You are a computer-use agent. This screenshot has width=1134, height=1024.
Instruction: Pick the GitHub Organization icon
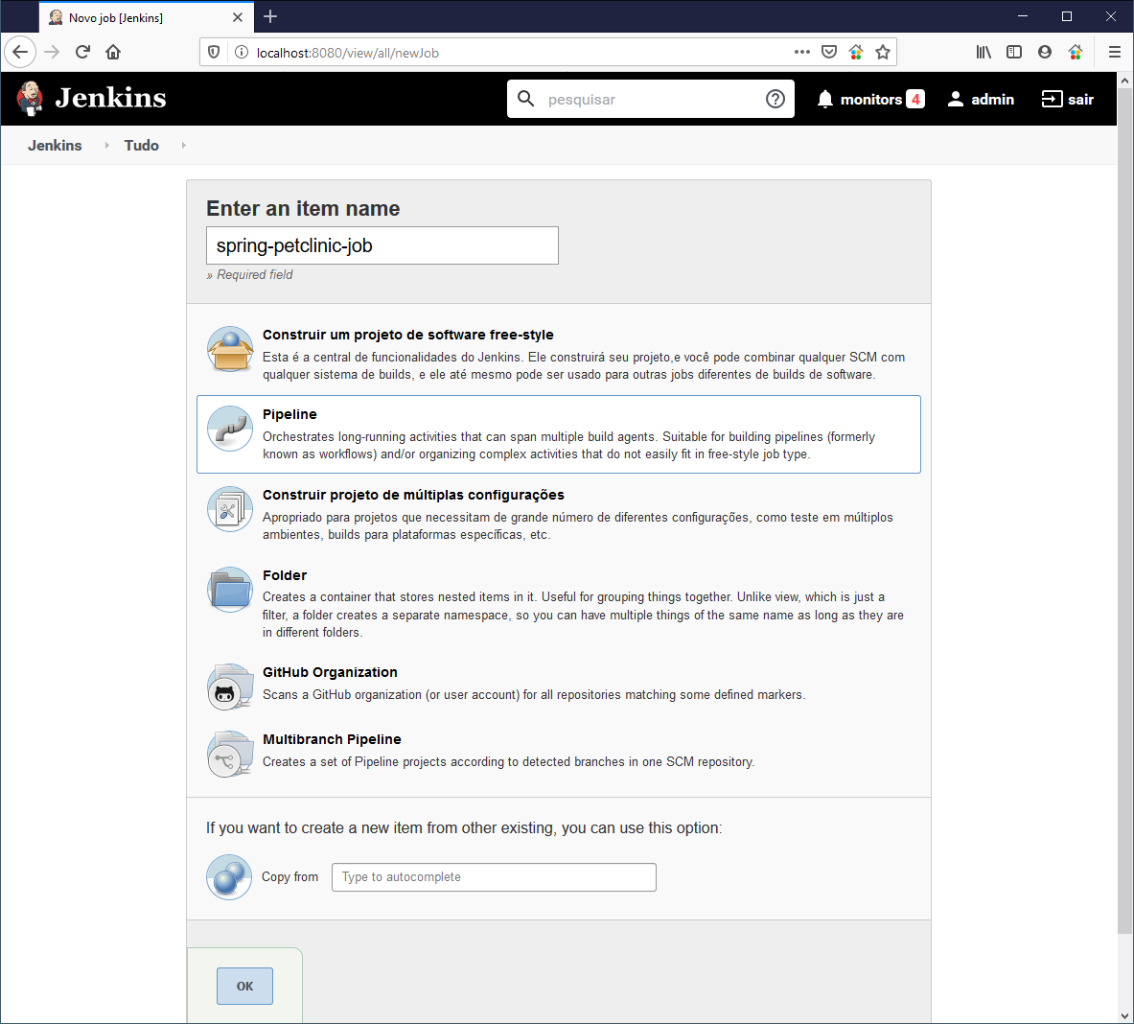[x=230, y=687]
